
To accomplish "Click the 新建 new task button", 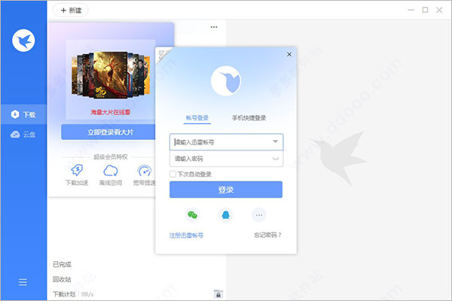I will pos(71,11).
